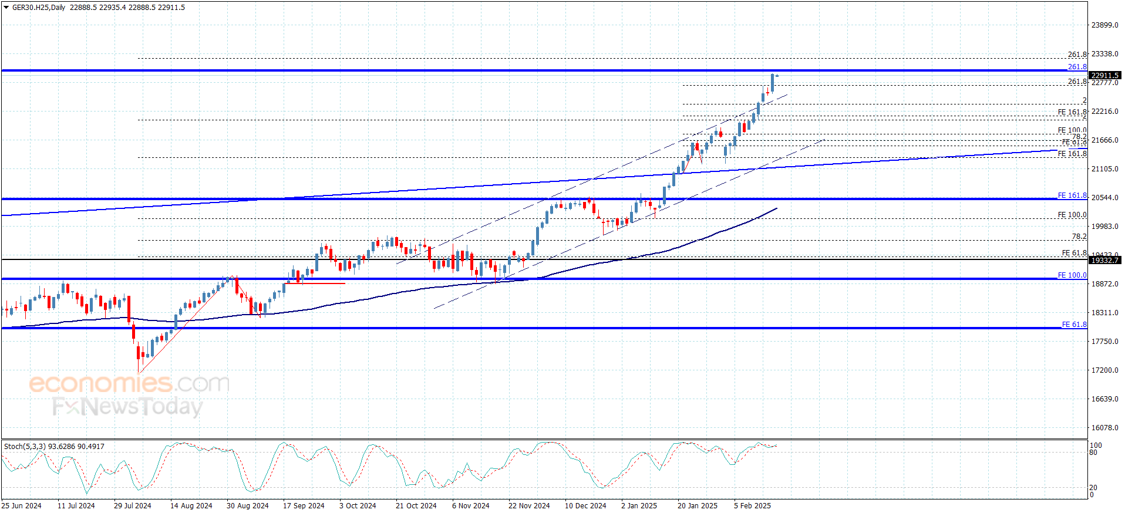Click the 20 Jan 2025 date label

coord(698,506)
